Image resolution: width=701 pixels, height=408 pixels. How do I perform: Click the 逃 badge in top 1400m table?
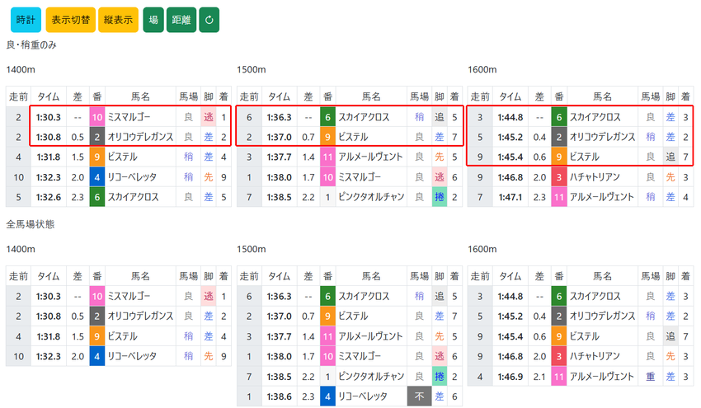pyautogui.click(x=209, y=117)
